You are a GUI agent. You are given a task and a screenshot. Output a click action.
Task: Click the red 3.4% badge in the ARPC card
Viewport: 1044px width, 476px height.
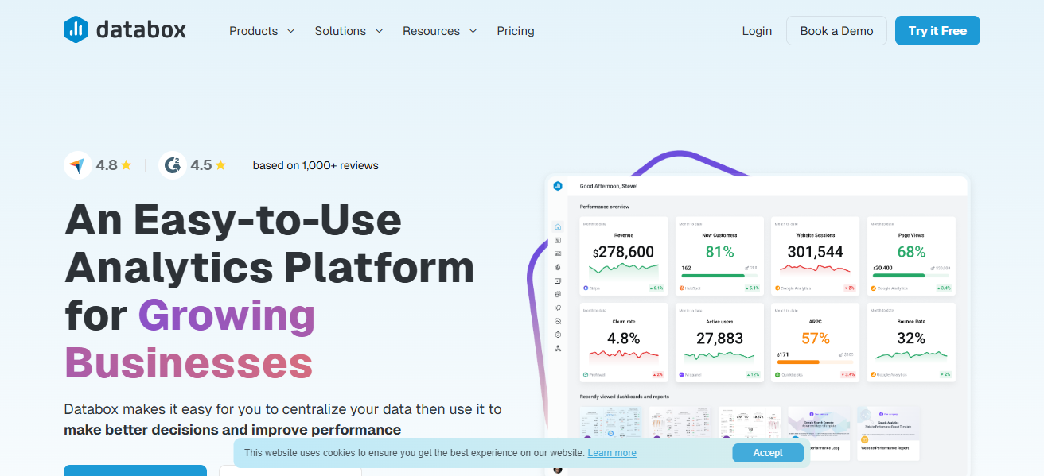pos(847,375)
